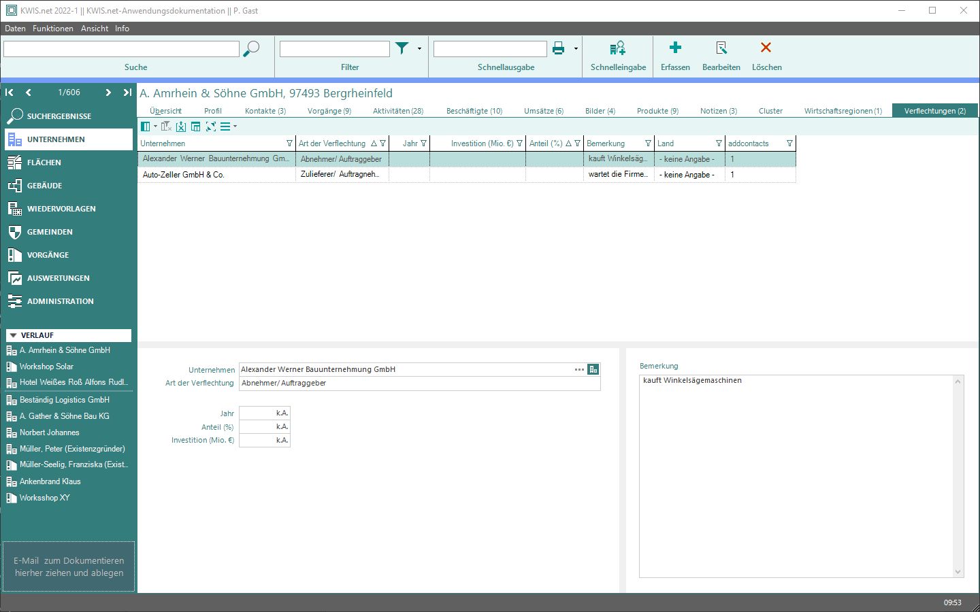Viewport: 980px width, 612px height.
Task: Click the Schnellausgabe printer icon
Action: tap(558, 48)
